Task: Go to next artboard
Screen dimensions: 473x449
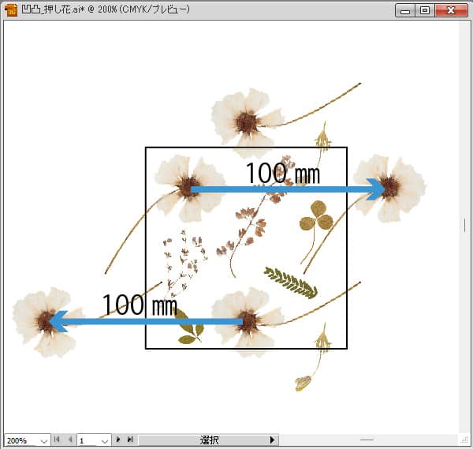Action: pos(119,440)
